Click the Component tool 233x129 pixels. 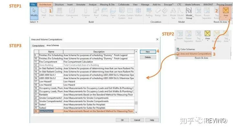72,12
